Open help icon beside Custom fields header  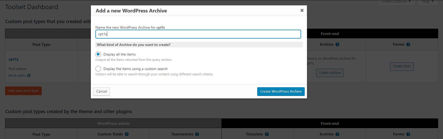[x=127, y=134]
